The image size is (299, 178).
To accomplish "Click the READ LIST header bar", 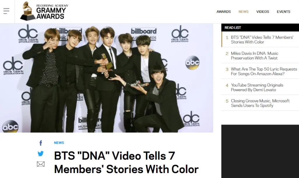I will (x=260, y=28).
